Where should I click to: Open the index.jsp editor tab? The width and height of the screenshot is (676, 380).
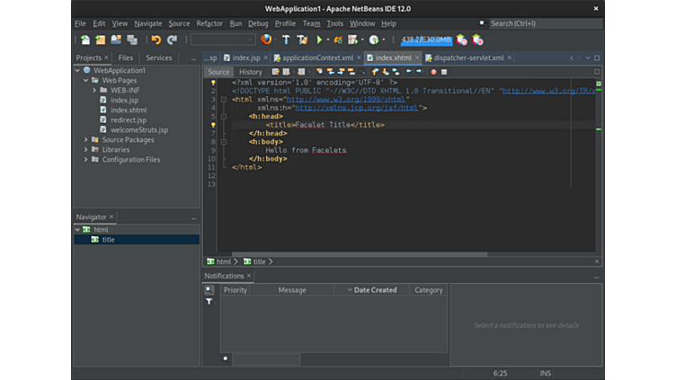pyautogui.click(x=246, y=57)
